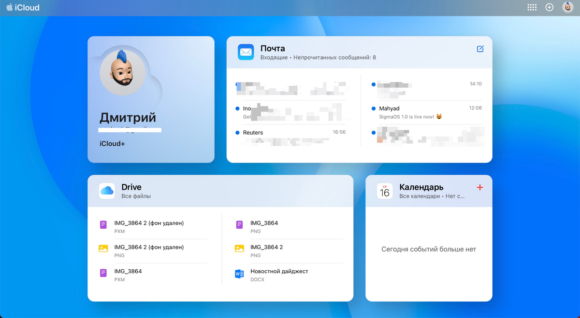Compose a new mail message
Image resolution: width=580 pixels, height=318 pixels.
click(x=480, y=49)
